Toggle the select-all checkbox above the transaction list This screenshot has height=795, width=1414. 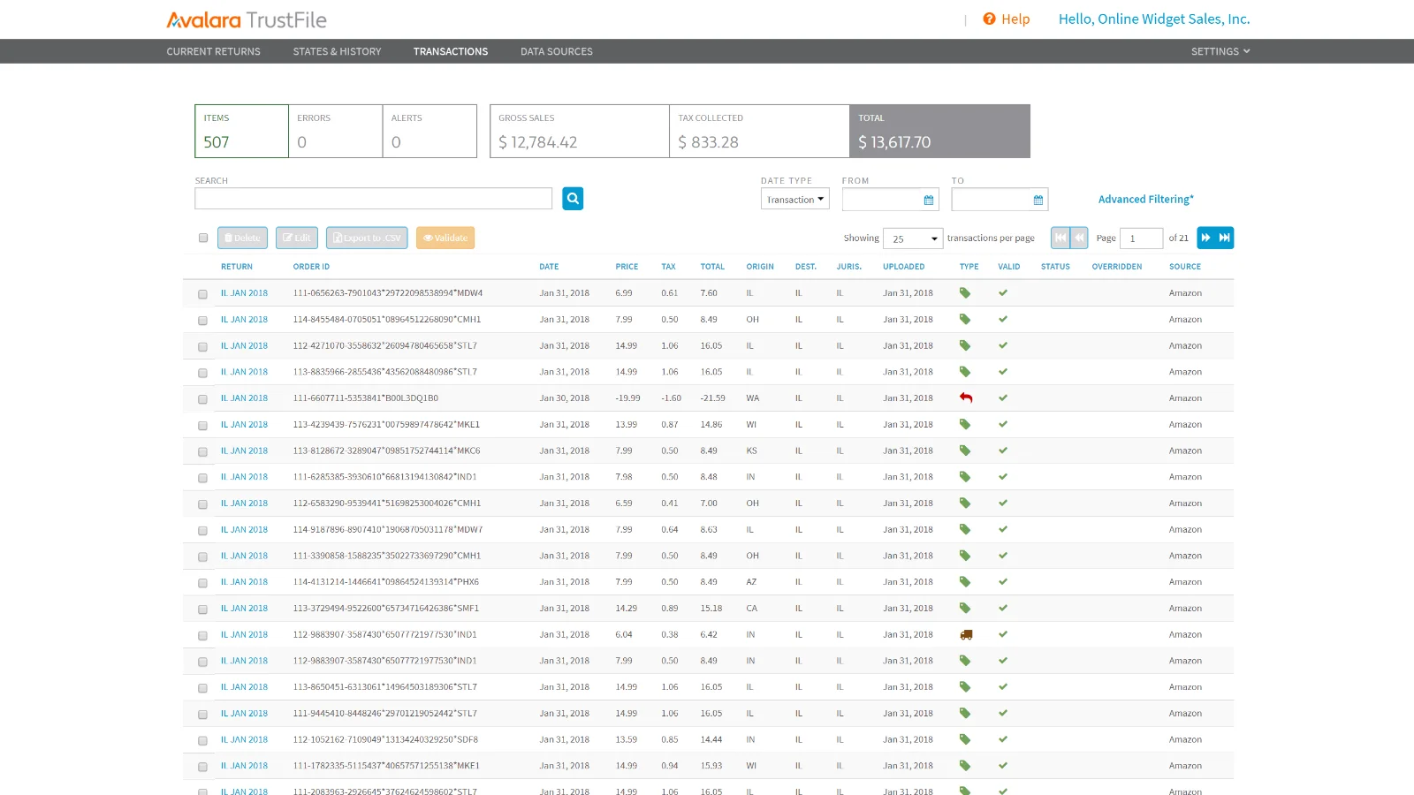pyautogui.click(x=203, y=237)
